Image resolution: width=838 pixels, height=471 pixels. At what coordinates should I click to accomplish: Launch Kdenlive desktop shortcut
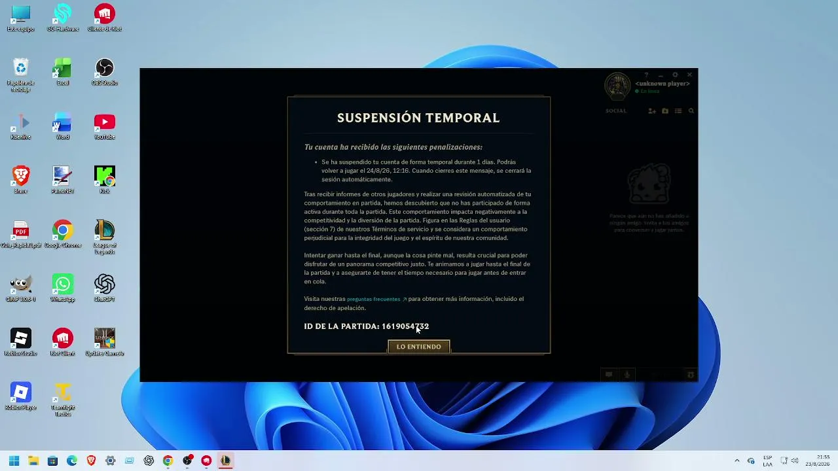point(21,126)
